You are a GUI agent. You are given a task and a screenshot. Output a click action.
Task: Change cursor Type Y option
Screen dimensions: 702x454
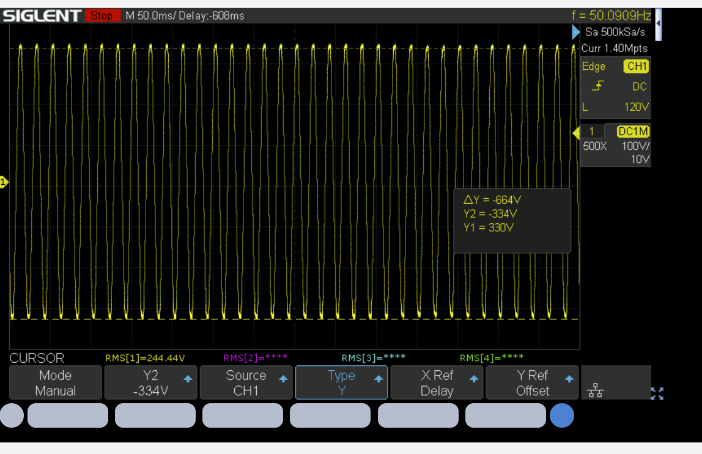point(341,383)
